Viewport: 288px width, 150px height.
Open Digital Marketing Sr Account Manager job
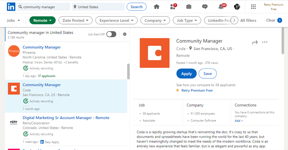pyautogui.click(x=66, y=118)
